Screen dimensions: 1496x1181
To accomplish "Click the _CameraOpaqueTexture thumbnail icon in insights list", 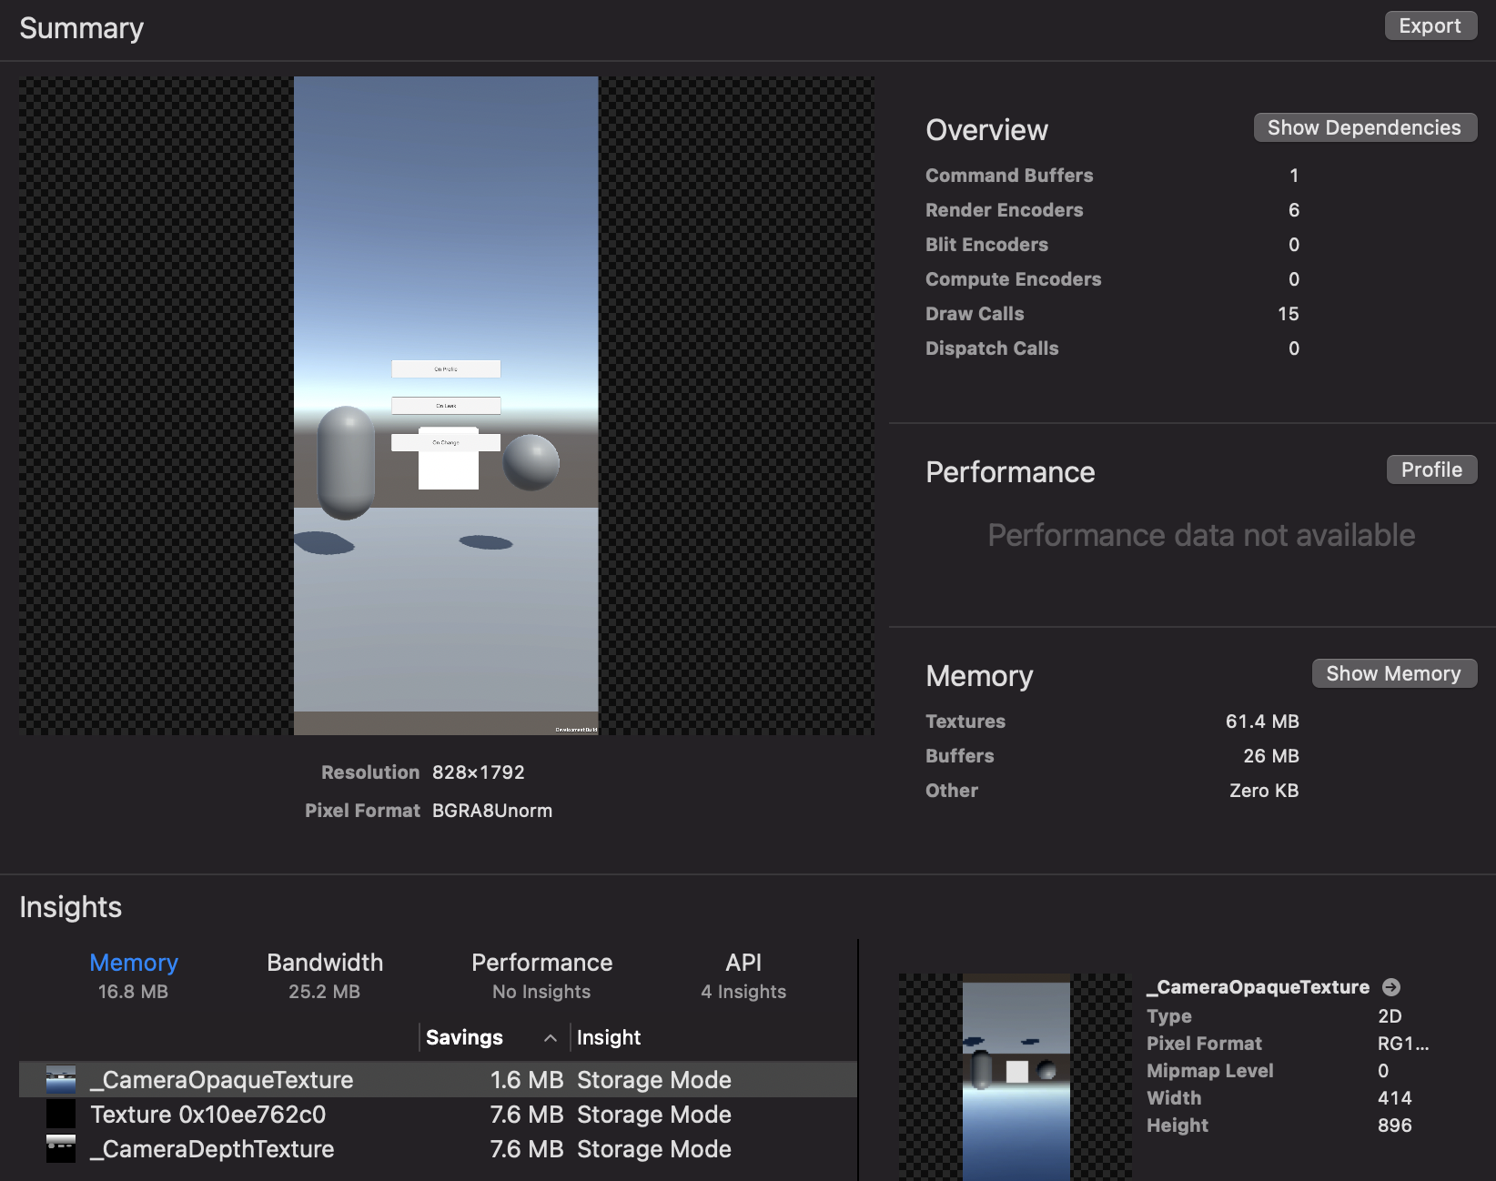I will 61,1079.
